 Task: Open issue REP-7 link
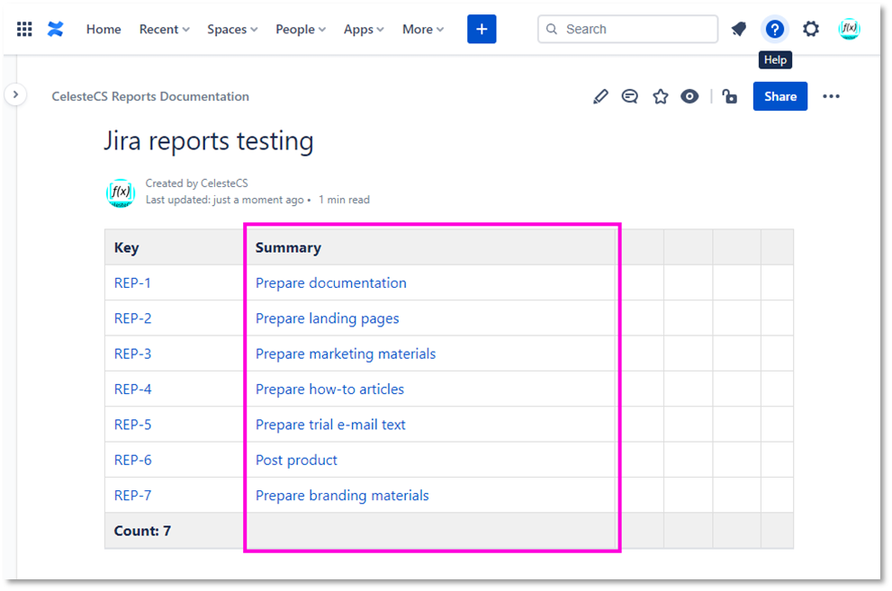click(132, 496)
